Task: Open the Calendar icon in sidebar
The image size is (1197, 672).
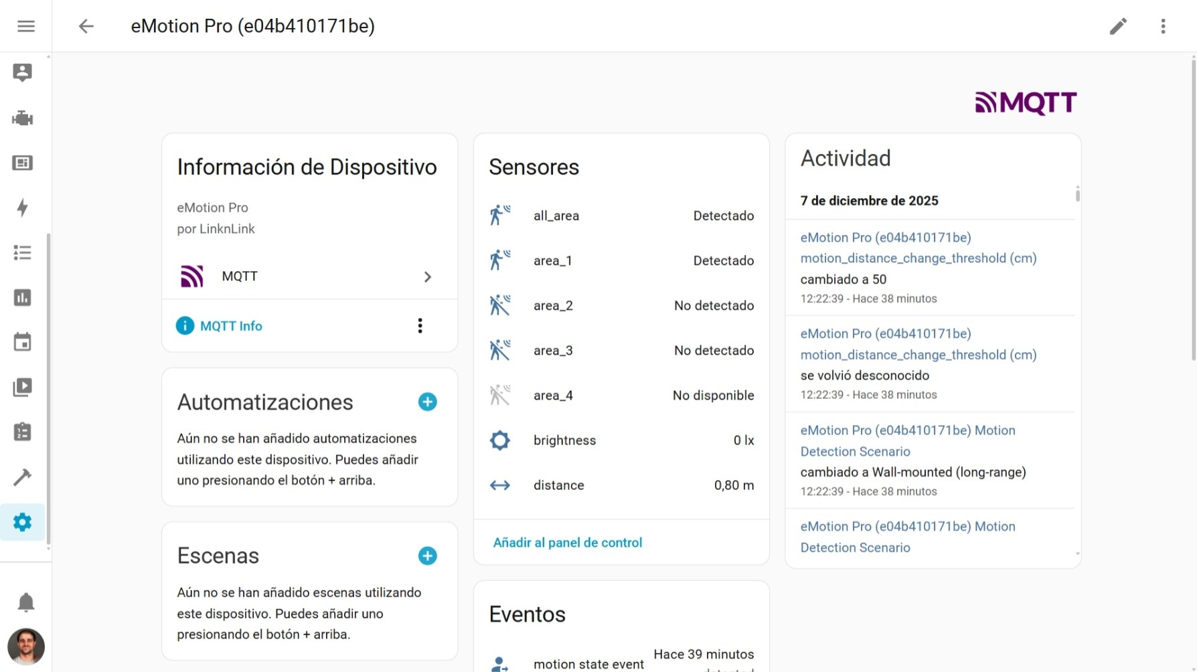Action: (22, 342)
